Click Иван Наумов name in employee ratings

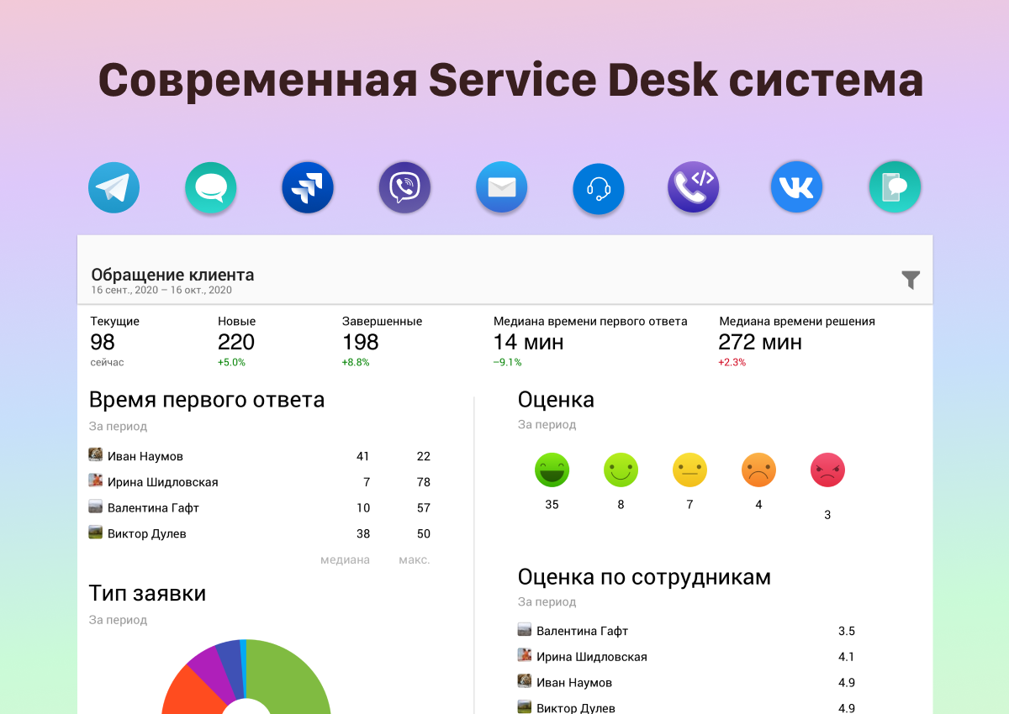click(574, 683)
